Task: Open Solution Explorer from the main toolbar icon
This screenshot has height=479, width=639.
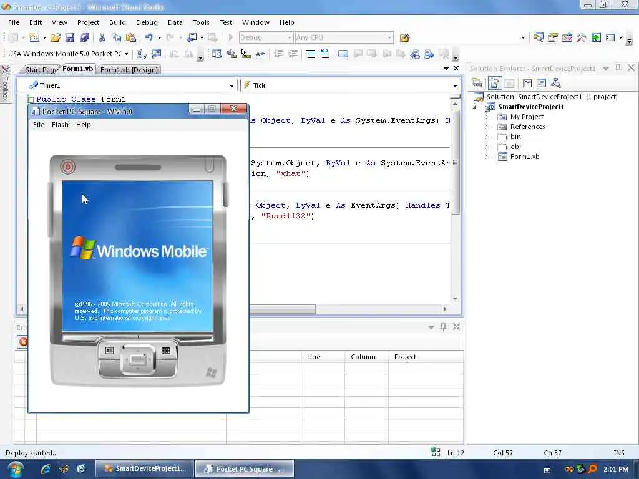Action: point(539,37)
